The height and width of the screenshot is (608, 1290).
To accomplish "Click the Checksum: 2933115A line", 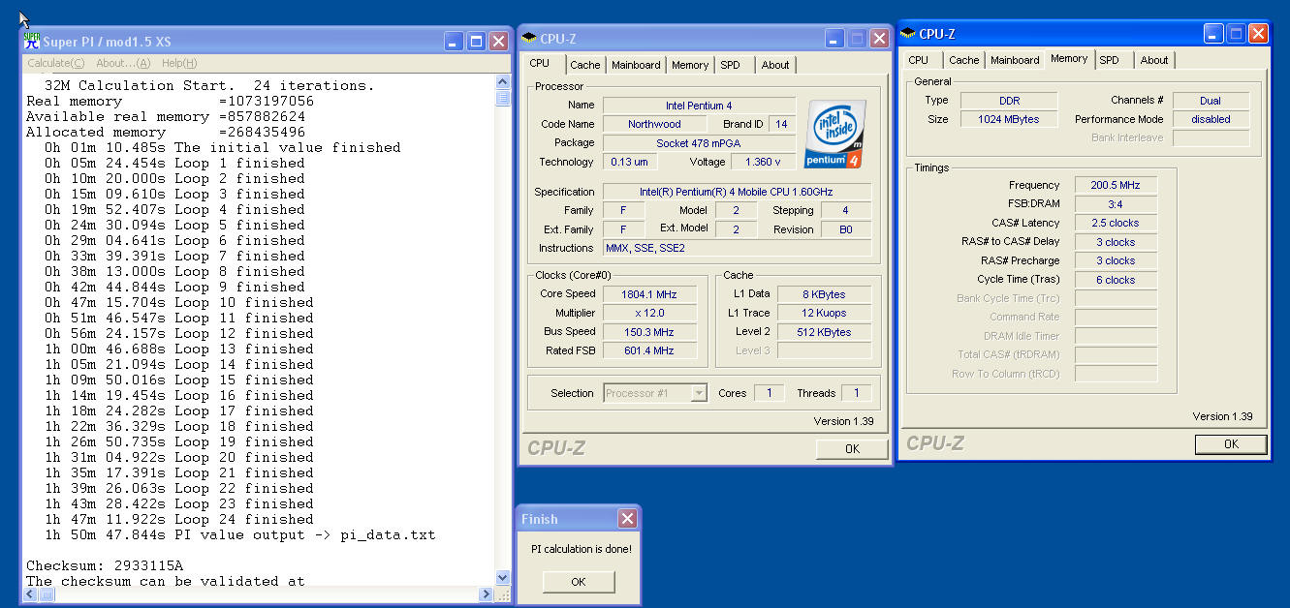I will [x=105, y=566].
